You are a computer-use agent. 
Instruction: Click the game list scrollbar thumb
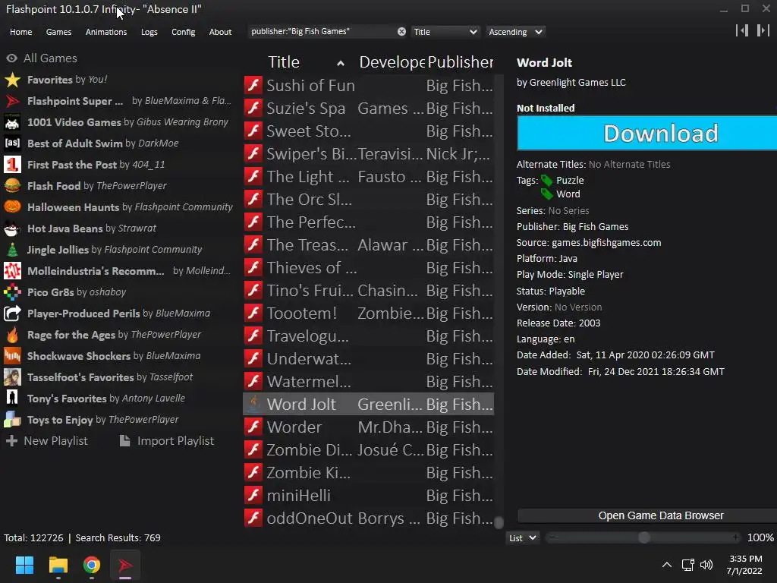pyautogui.click(x=499, y=522)
